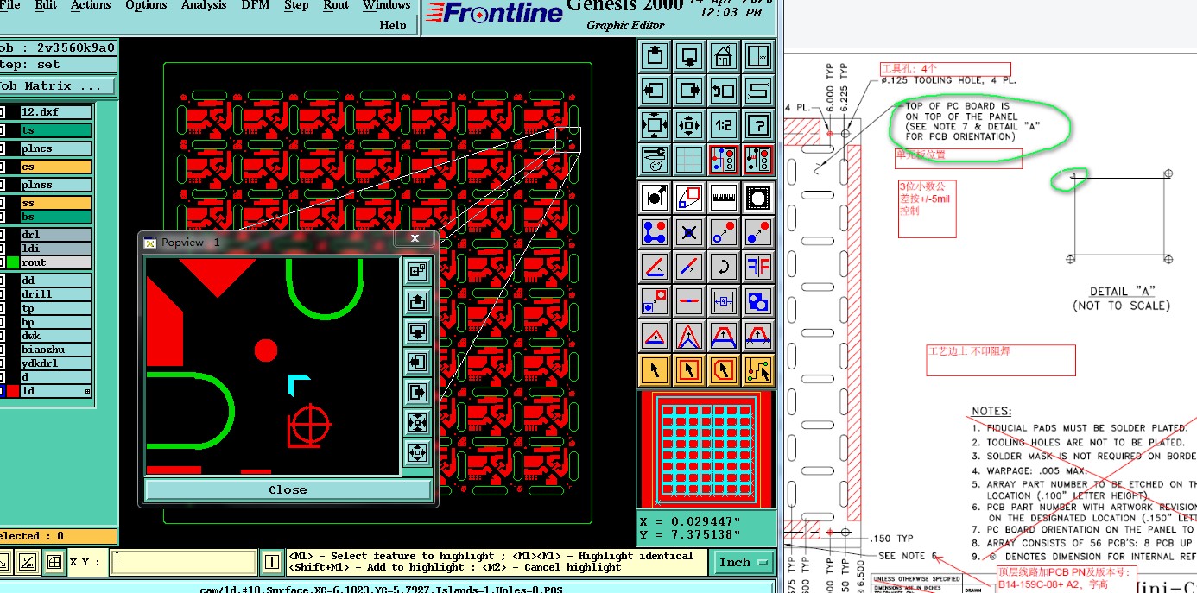Click the blue X delete point icon
The height and width of the screenshot is (593, 1197).
pyautogui.click(x=689, y=232)
